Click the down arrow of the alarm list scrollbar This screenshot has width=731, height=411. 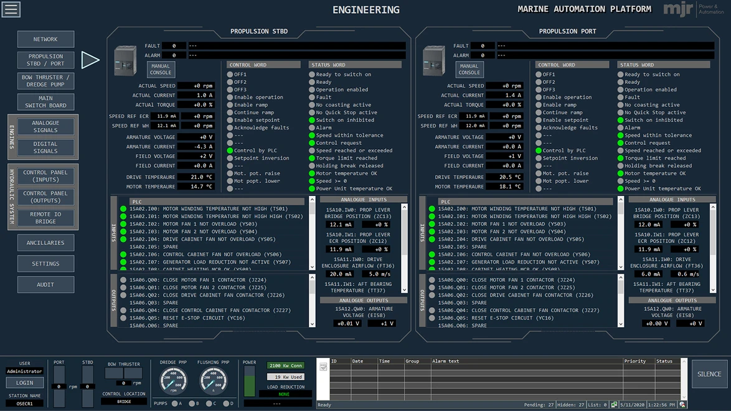click(x=684, y=397)
